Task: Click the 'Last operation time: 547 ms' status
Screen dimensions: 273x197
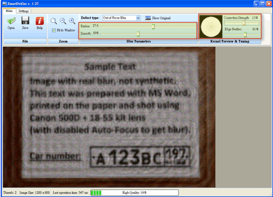Action: point(70,193)
